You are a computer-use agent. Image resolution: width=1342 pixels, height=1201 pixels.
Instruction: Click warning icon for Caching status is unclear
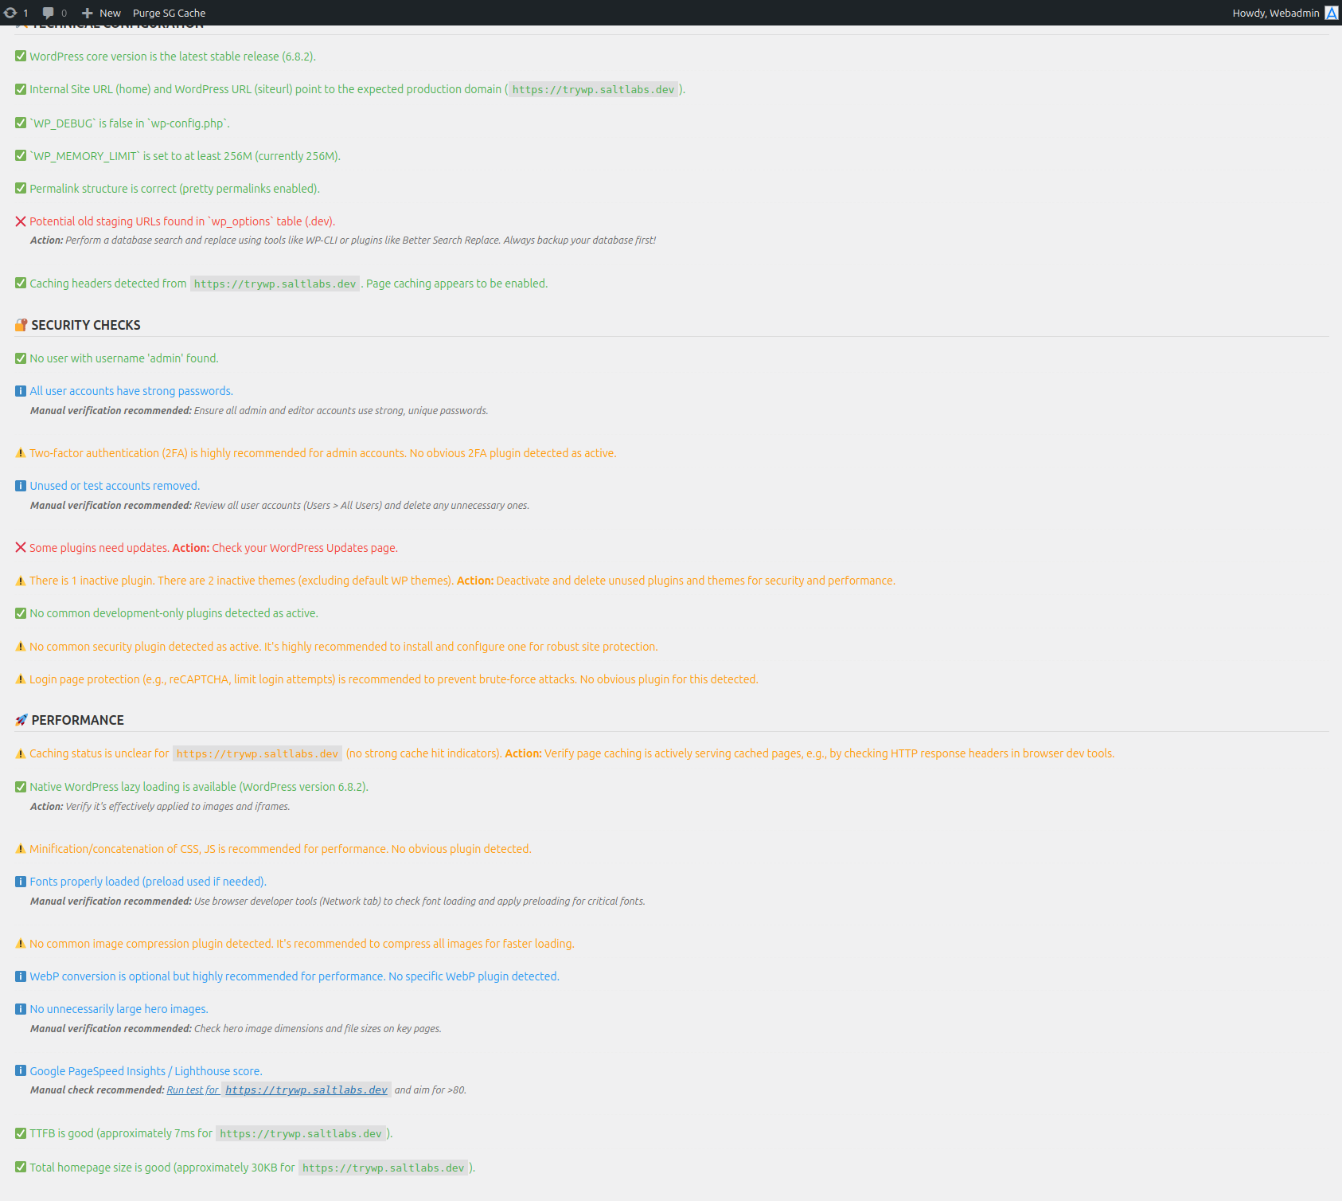click(21, 753)
